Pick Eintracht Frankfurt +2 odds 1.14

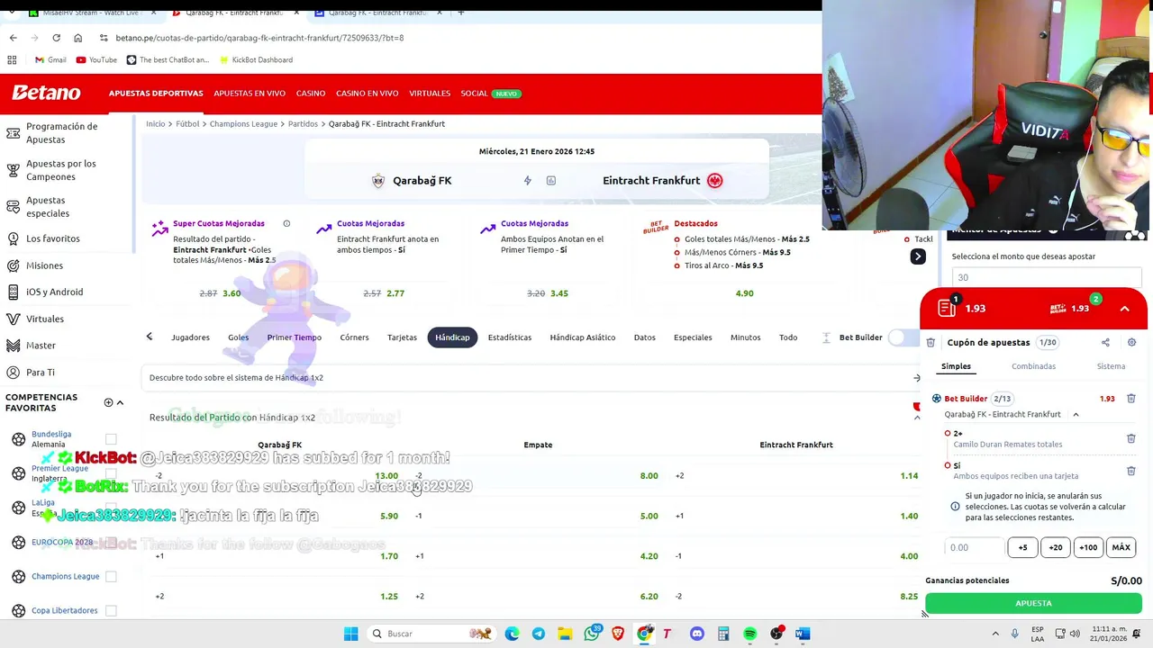(909, 476)
